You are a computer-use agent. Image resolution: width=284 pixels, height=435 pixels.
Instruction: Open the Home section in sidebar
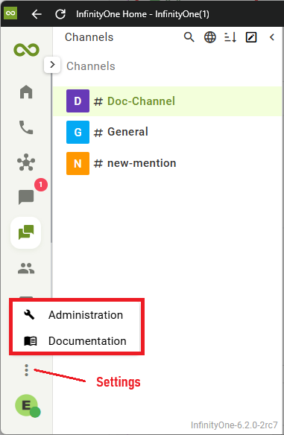26,92
